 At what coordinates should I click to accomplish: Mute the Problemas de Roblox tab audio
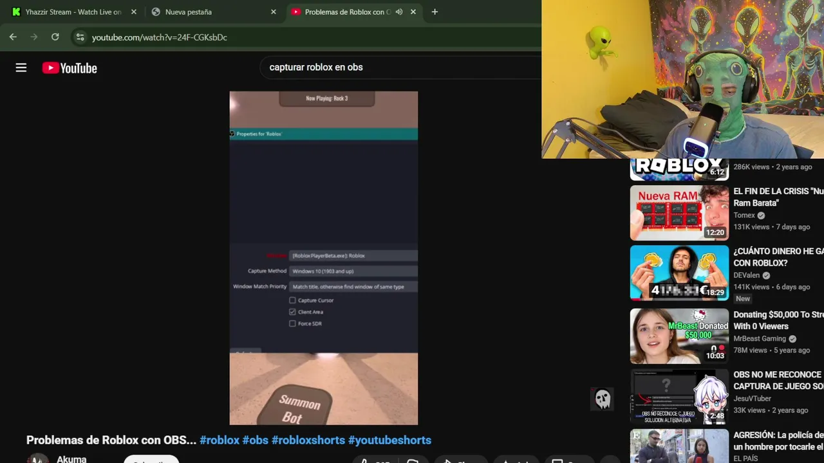399,12
